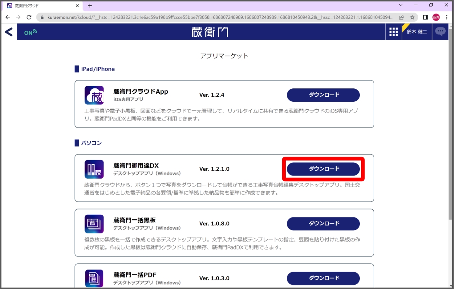
Task: Click the Ver. 1.0.3.0 version text
Action: 215,278
